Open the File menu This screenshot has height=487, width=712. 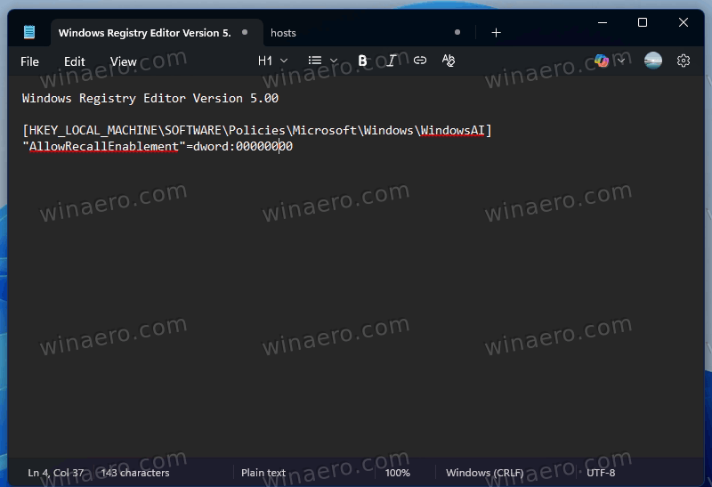29,61
